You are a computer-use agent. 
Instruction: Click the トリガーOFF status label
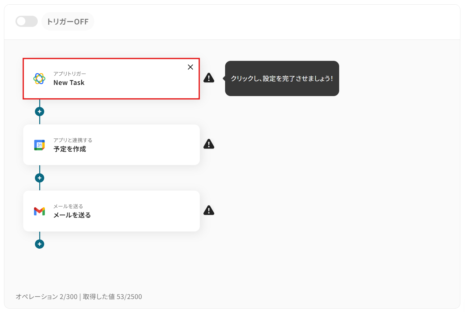pos(68,21)
